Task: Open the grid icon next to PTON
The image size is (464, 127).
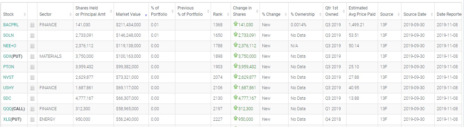Action: 32,67
